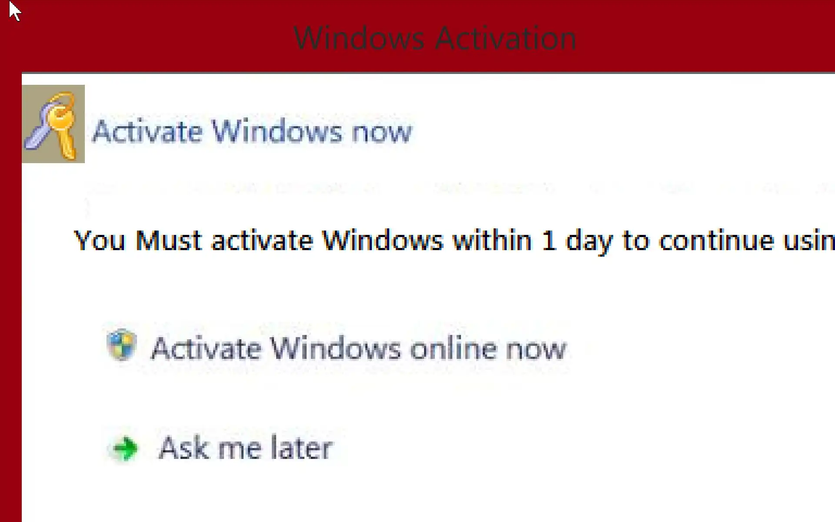
Task: Click the red title bar left of the title
Action: point(148,37)
